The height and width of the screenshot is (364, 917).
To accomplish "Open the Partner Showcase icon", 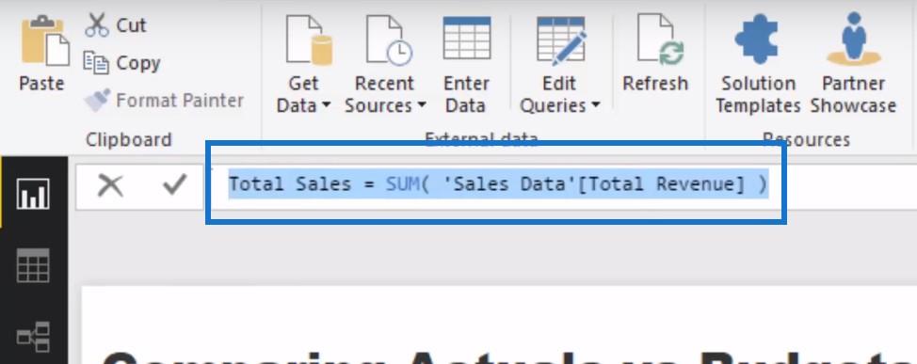I will tap(853, 39).
